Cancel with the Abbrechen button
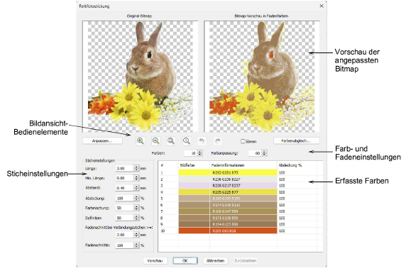 tap(216, 261)
